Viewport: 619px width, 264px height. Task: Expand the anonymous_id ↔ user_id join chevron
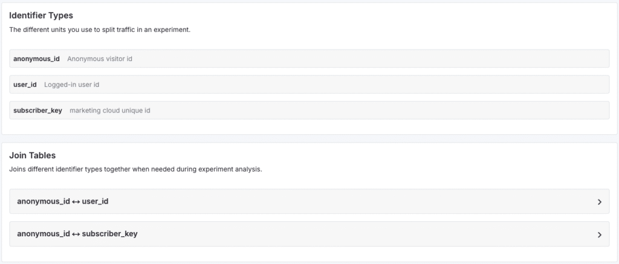click(599, 202)
